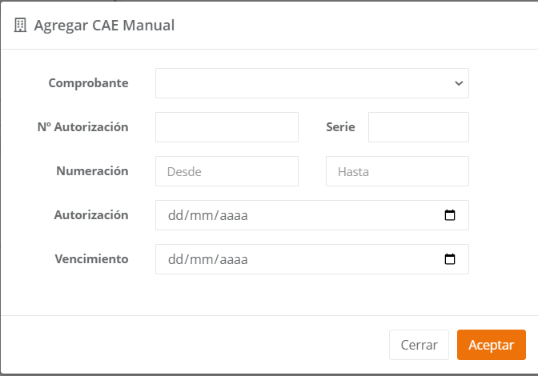538x376 pixels.
Task: Select the day segment of Autorización date
Action: [x=175, y=215]
